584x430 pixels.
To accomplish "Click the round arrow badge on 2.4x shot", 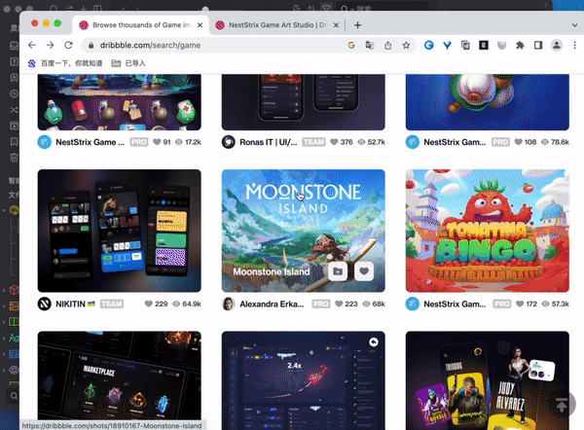I will coord(374,341).
